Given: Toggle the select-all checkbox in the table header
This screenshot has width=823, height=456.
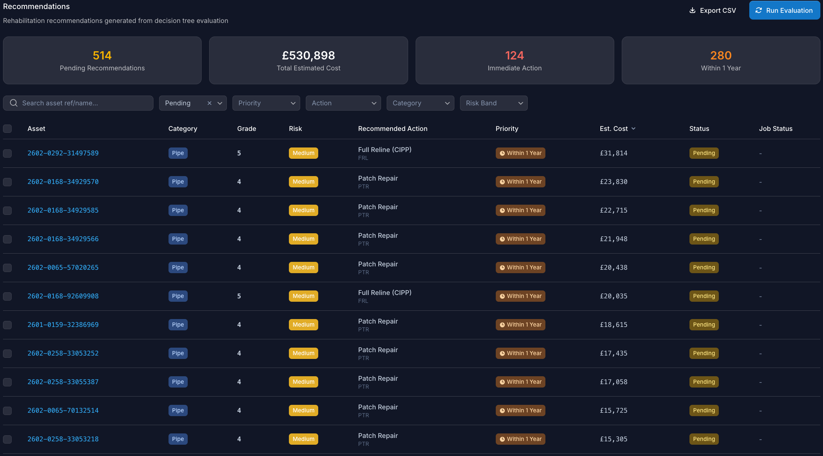Looking at the screenshot, I should tap(8, 129).
